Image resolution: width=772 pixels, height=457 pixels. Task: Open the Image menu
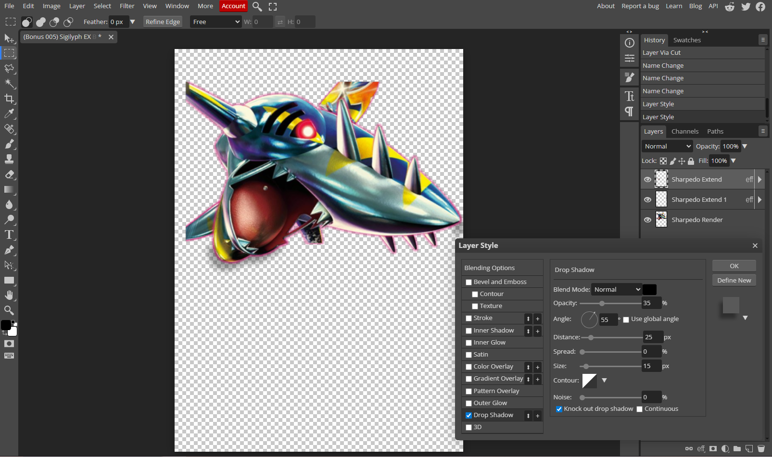point(51,6)
